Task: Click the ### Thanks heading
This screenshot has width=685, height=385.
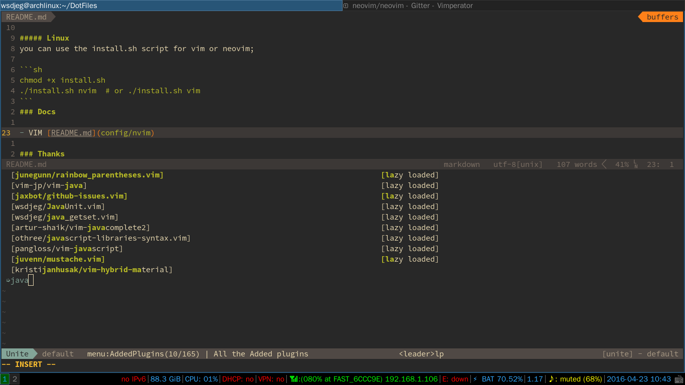Action: click(x=42, y=154)
